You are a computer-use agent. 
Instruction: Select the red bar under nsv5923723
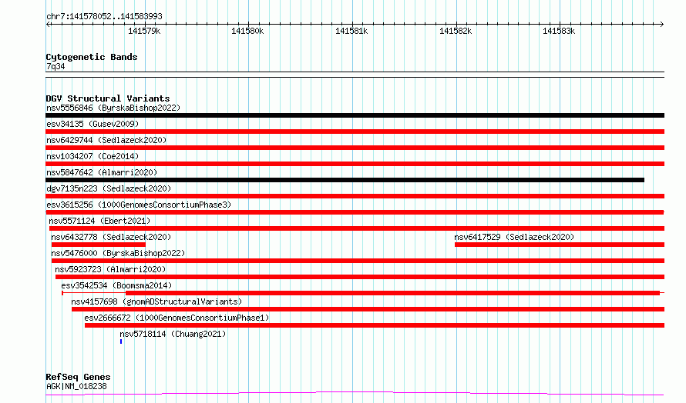pyautogui.click(x=360, y=277)
